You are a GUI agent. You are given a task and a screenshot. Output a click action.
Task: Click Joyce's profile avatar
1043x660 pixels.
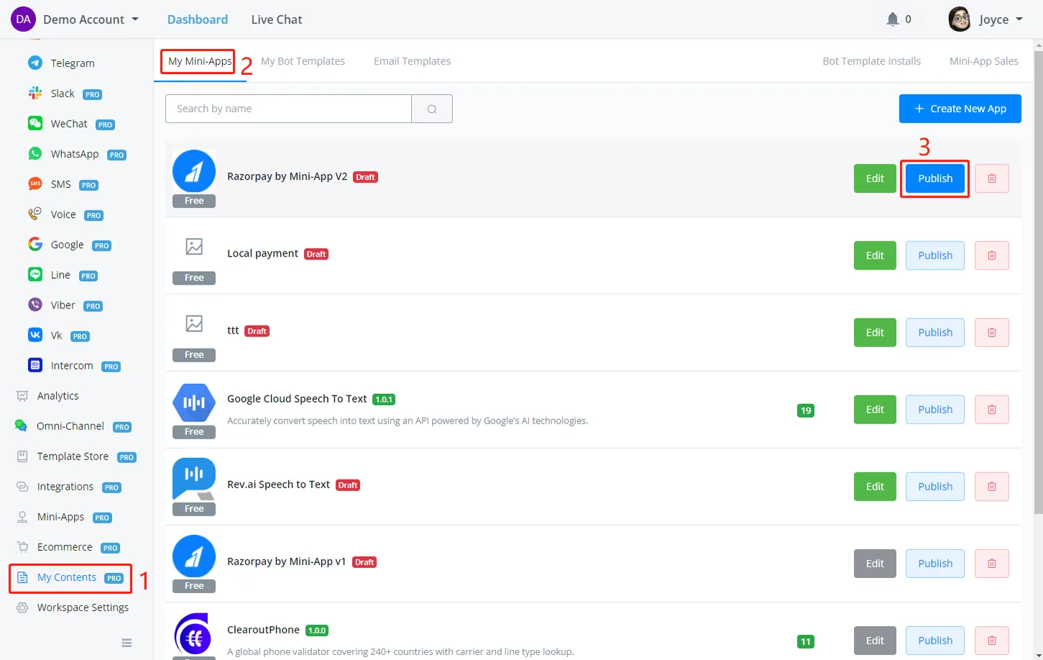(960, 19)
